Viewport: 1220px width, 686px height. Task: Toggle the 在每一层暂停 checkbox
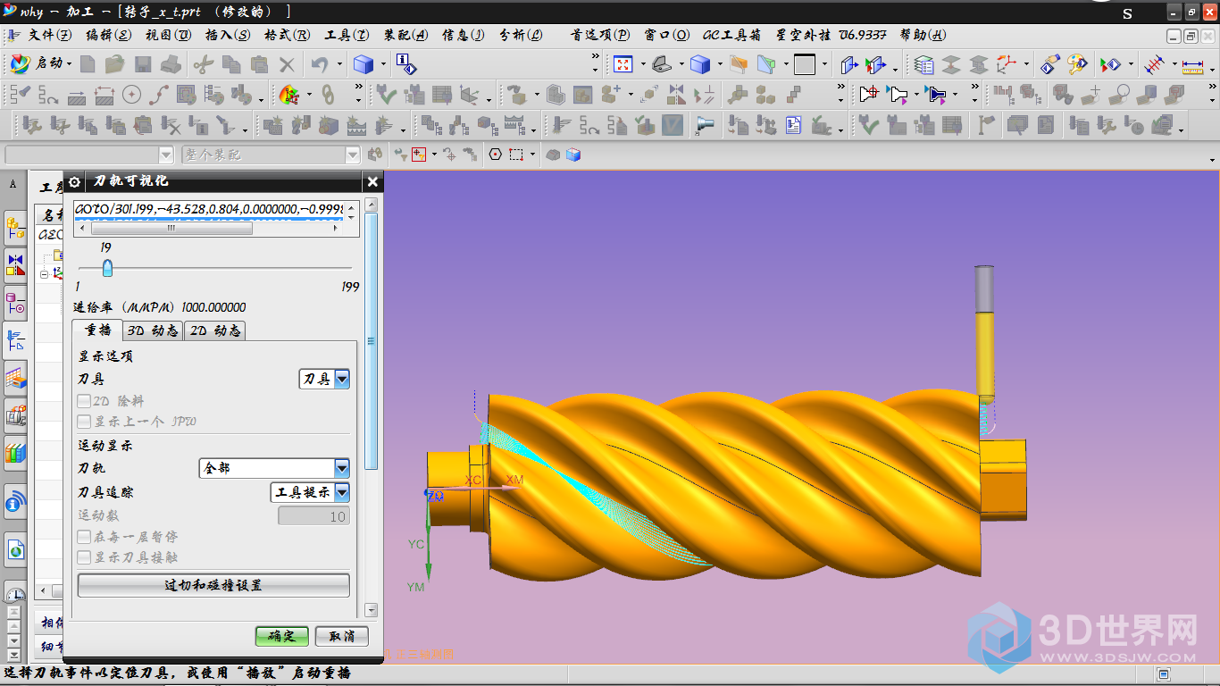point(84,537)
